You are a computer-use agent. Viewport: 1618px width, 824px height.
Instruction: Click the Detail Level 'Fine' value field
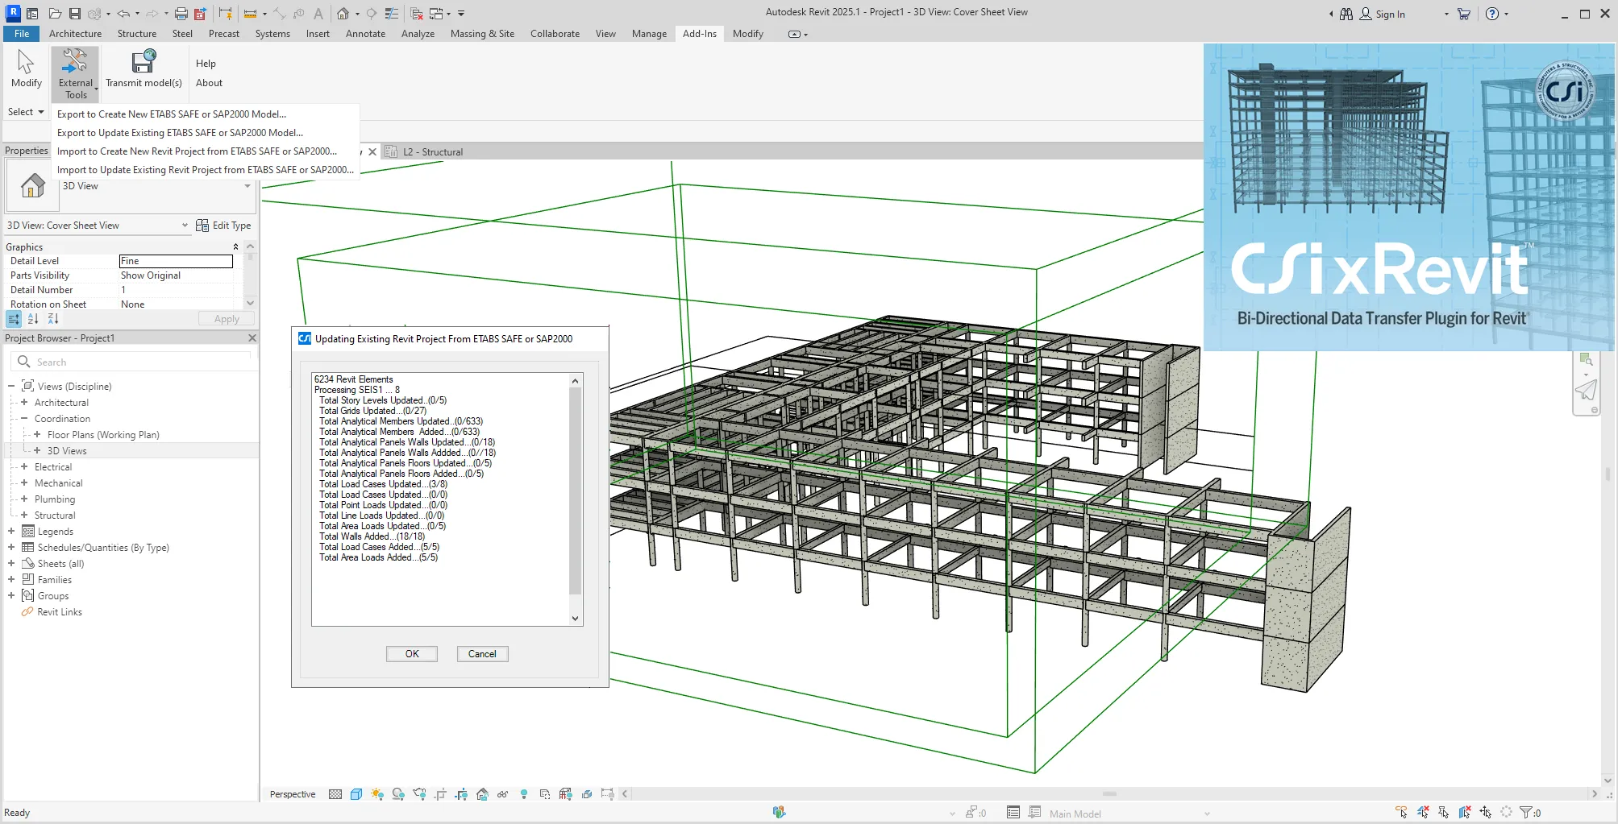tap(176, 261)
